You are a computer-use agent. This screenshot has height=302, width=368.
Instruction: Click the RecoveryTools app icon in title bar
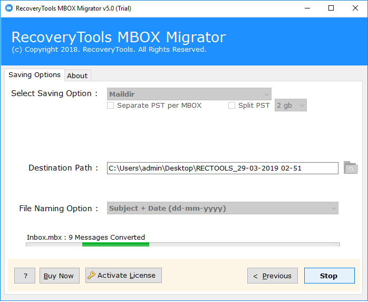pos(9,8)
